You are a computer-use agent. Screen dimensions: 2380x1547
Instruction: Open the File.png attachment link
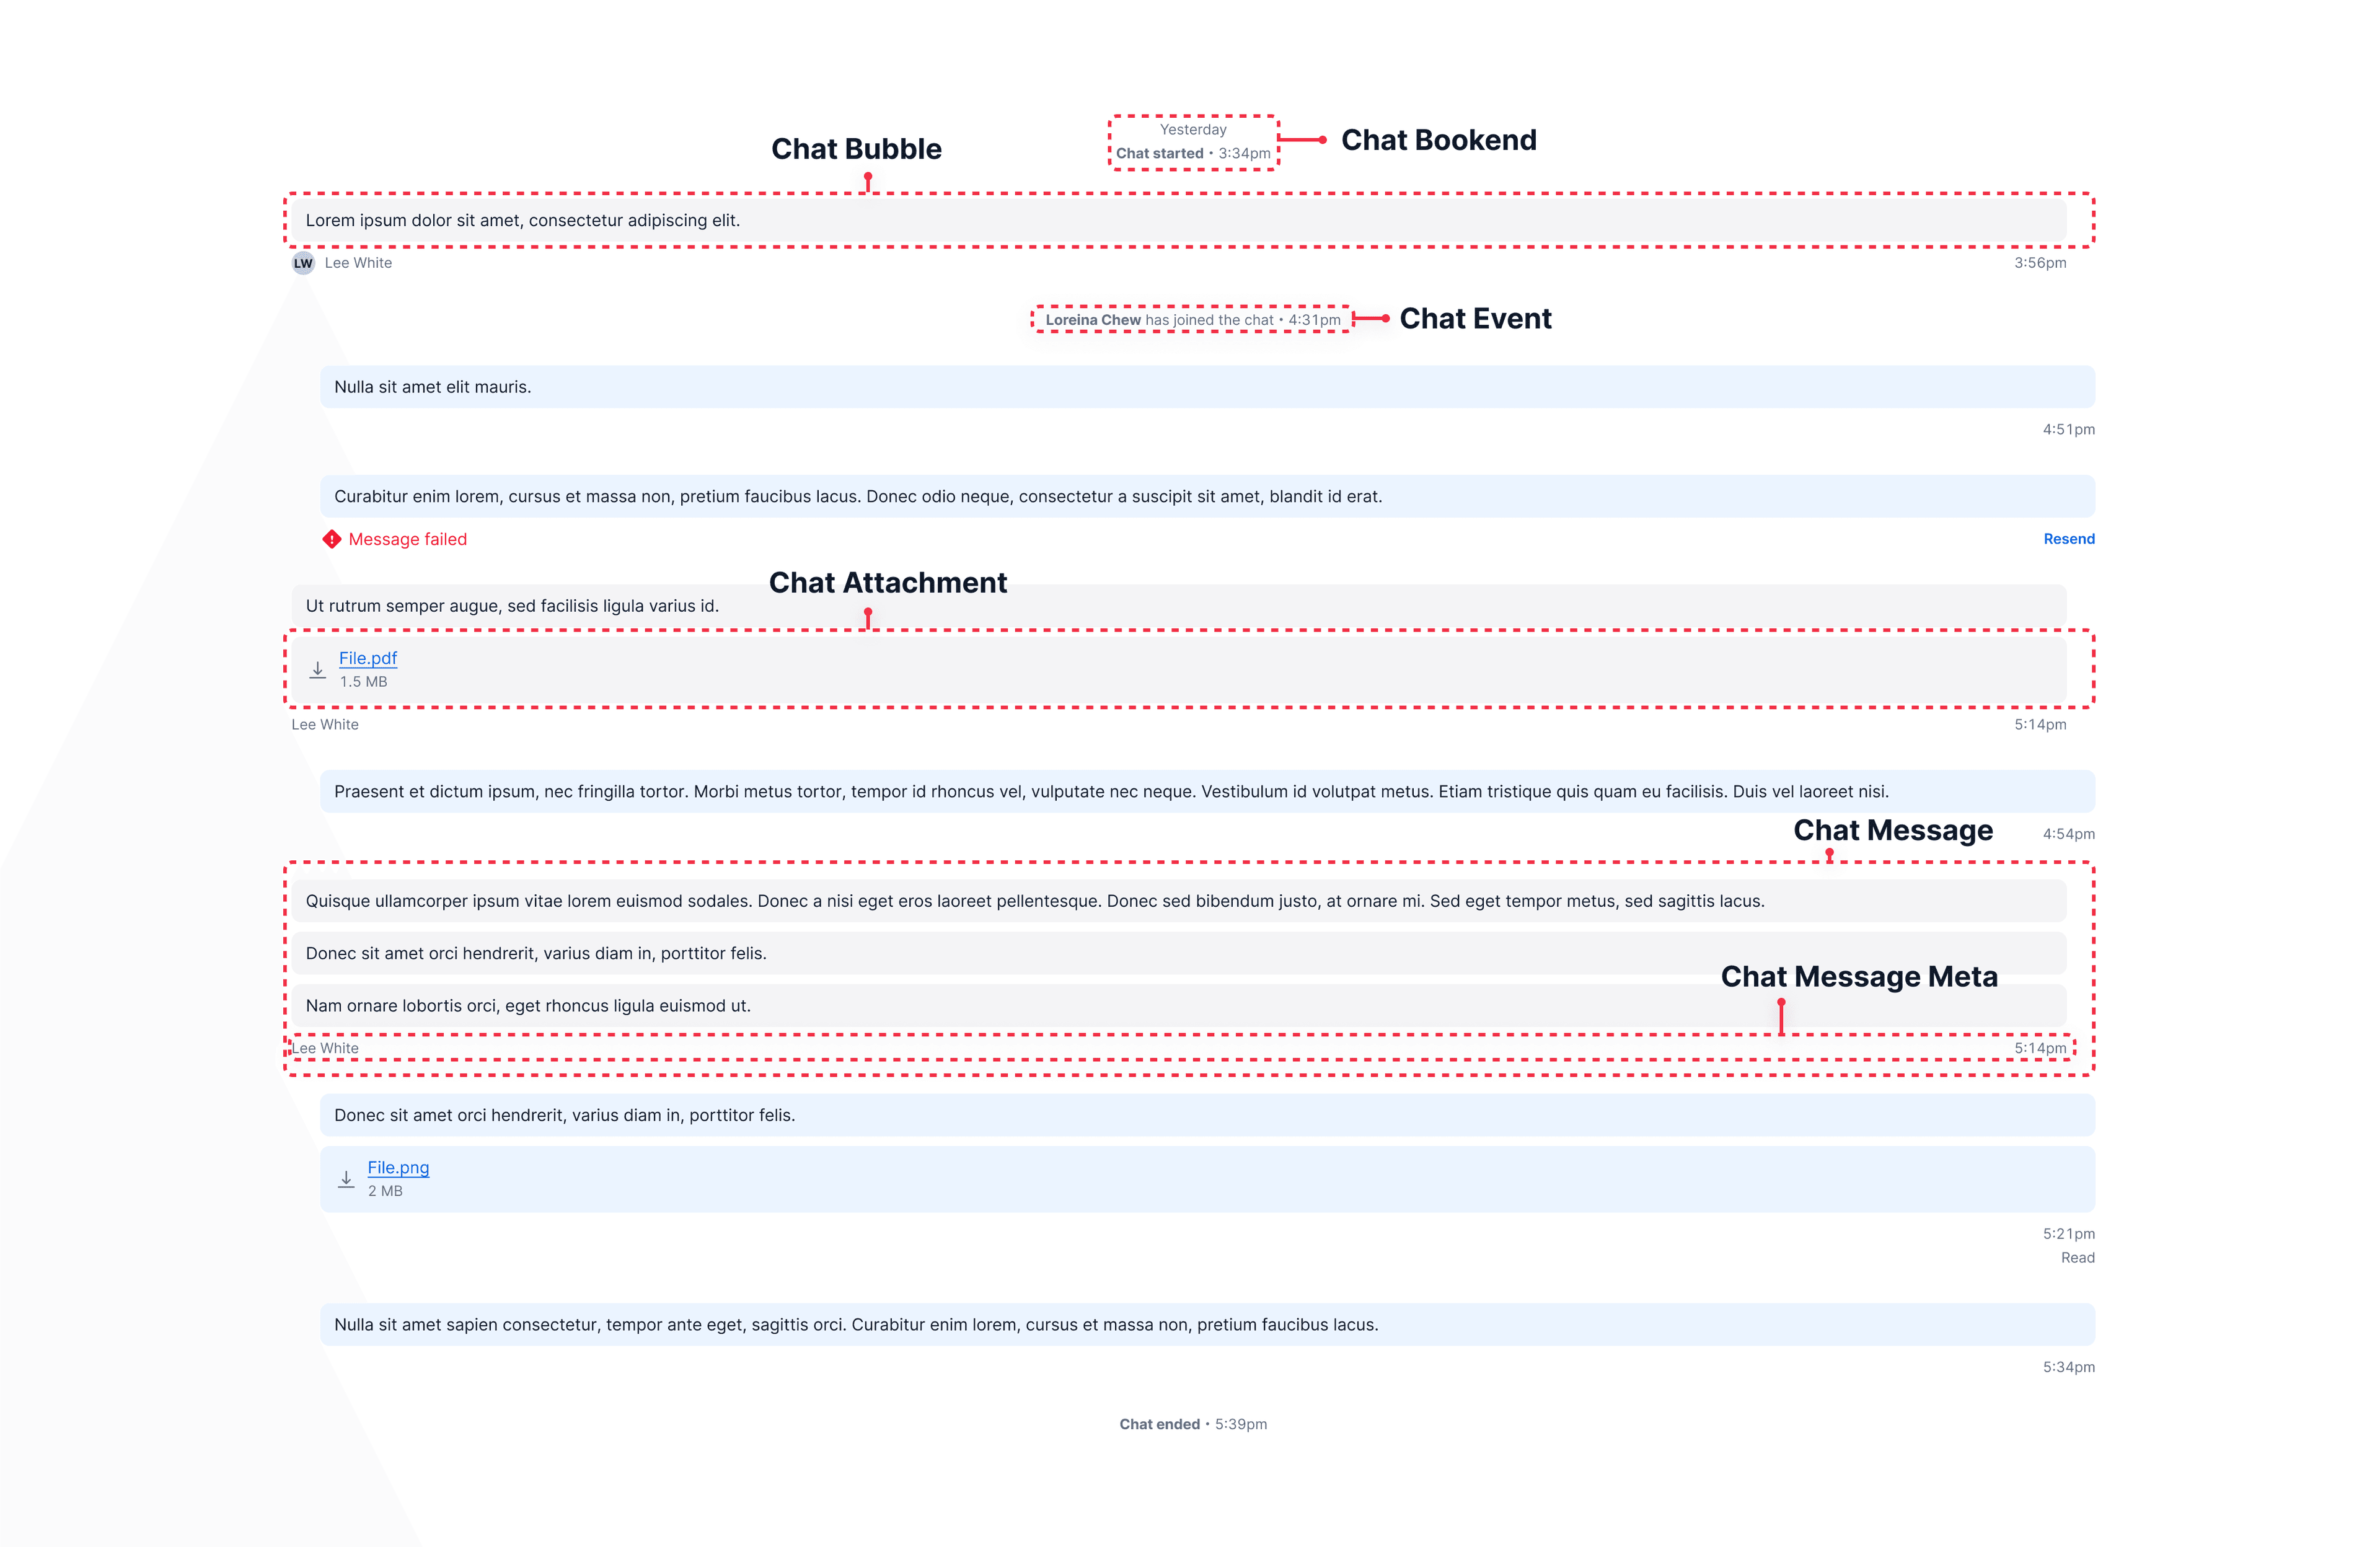(x=398, y=1167)
